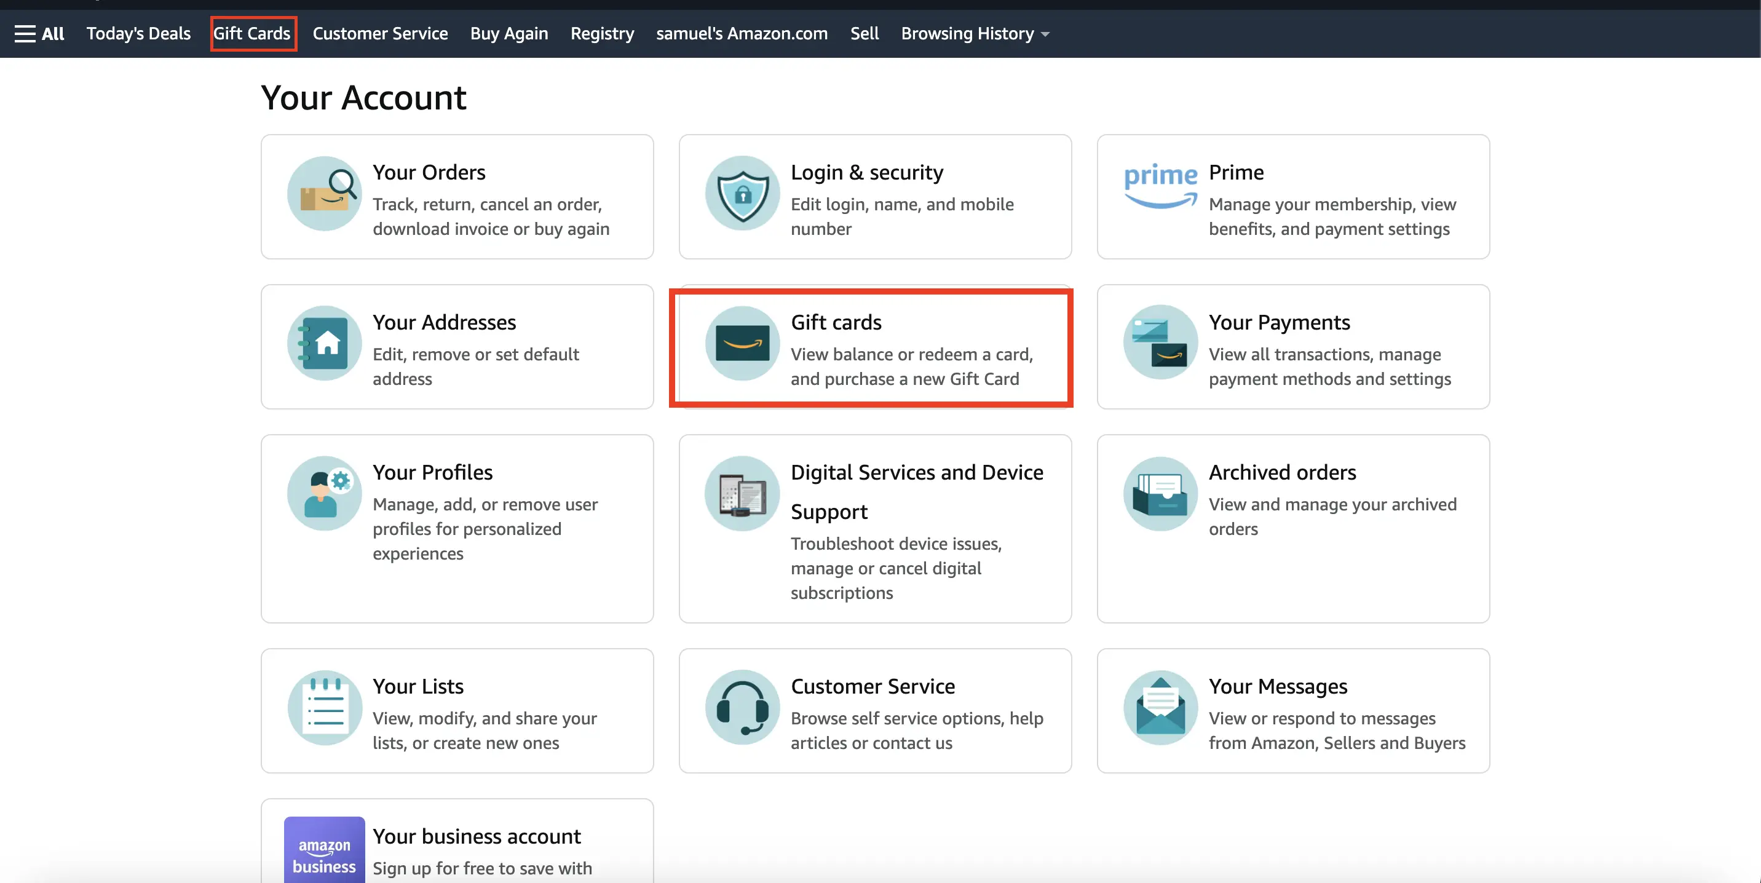Click 'View all transactions, manage payment methods' text

[1329, 366]
